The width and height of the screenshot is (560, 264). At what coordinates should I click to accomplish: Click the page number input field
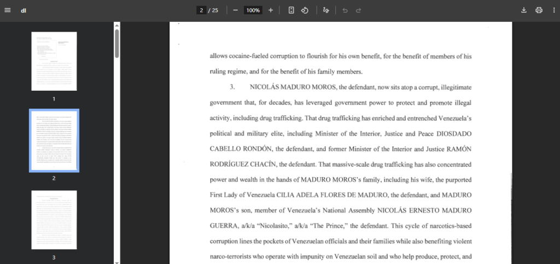coord(202,10)
